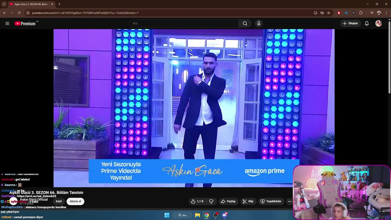This screenshot has width=391, height=220.
Task: Click the browser forward arrow
Action: (x=12, y=13)
